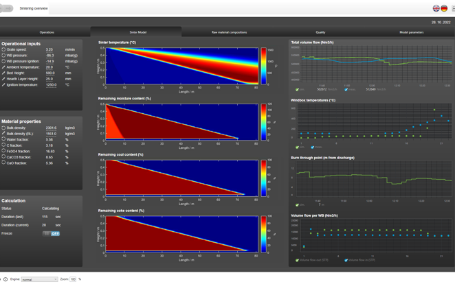Toggle Volume flow in (STP) checkbox
The height and width of the screenshot is (284, 455).
[x=346, y=260]
